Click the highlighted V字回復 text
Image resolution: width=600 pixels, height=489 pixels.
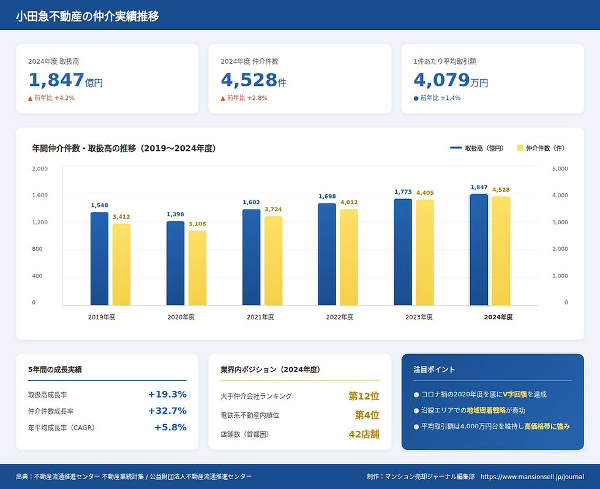coord(515,395)
